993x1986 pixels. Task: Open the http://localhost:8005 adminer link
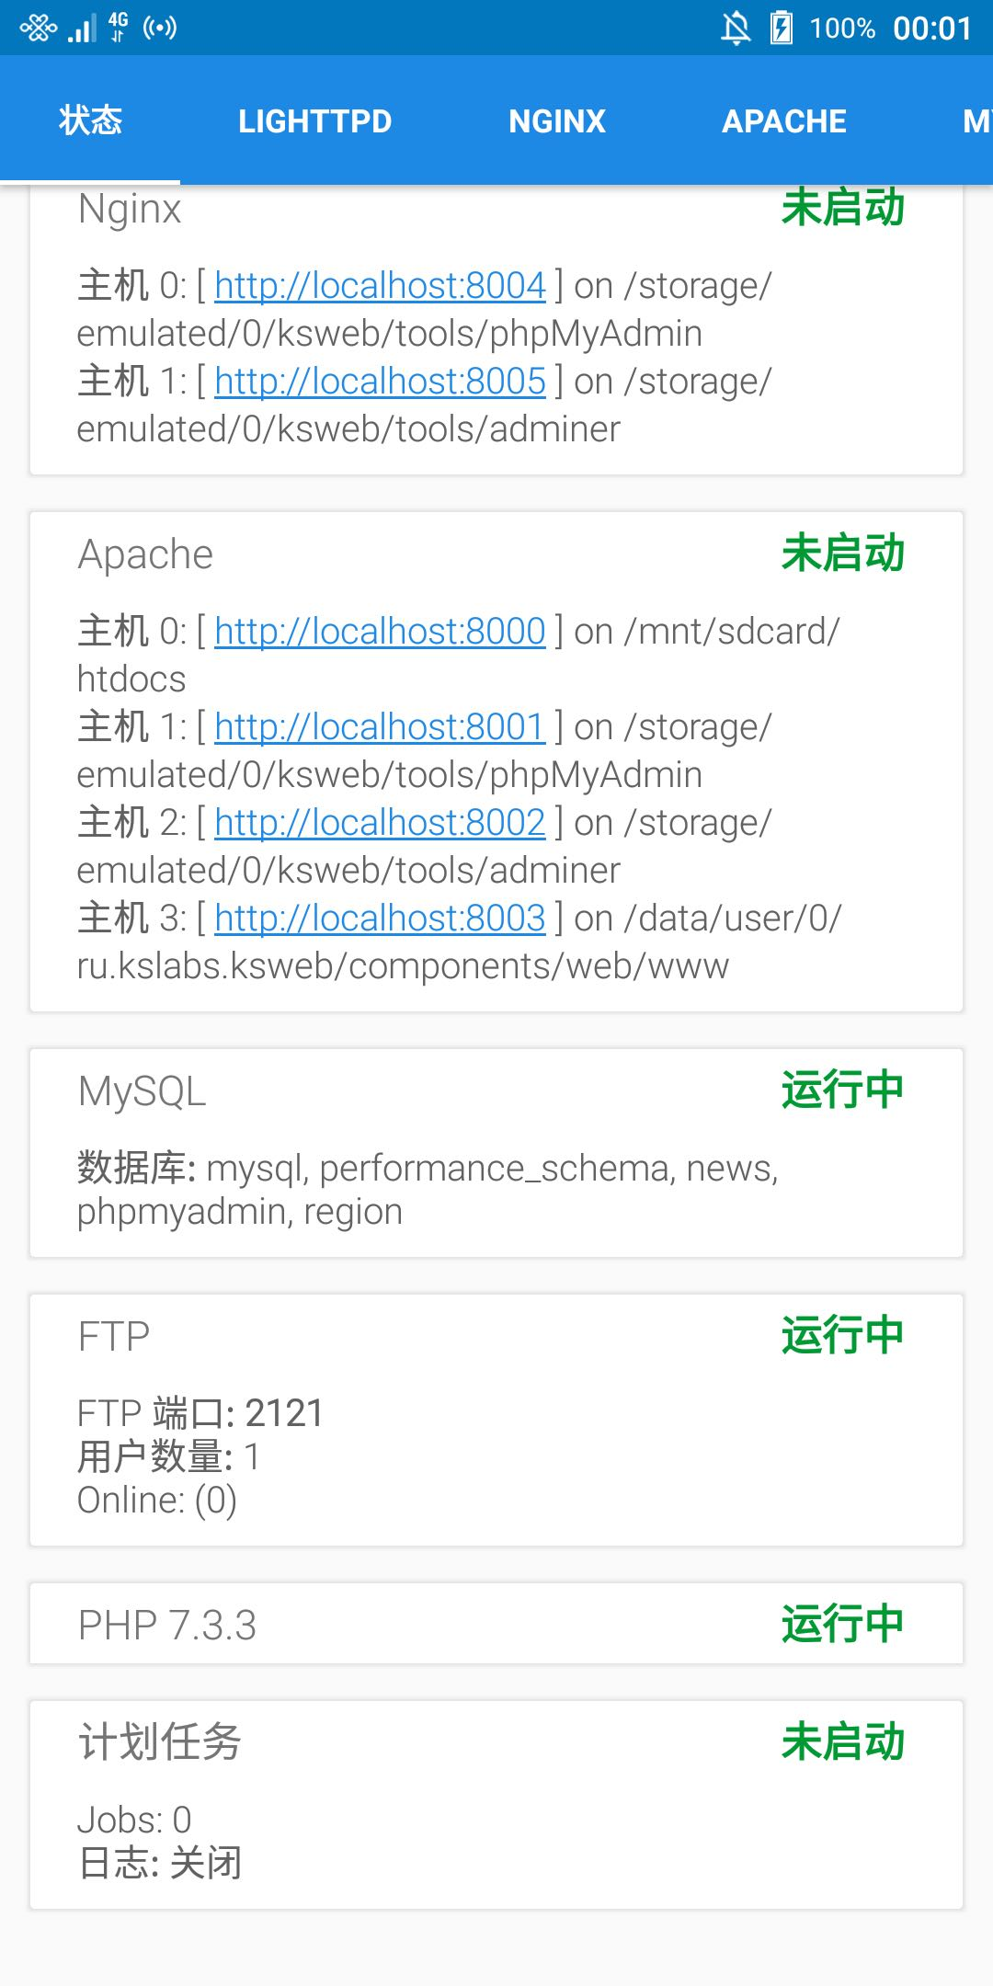[380, 382]
